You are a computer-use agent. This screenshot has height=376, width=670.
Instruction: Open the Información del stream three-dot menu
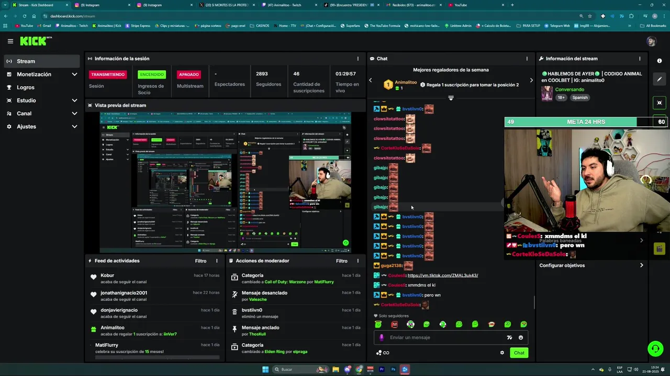click(x=640, y=58)
